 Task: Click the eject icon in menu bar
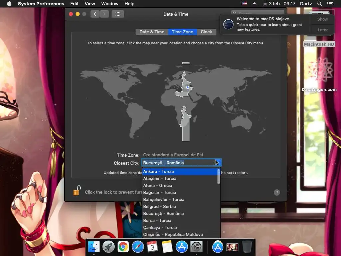pos(254,4)
